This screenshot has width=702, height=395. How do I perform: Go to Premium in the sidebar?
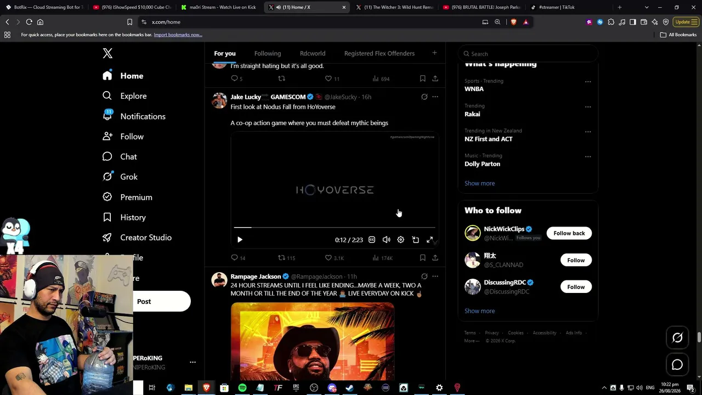[x=127, y=197]
